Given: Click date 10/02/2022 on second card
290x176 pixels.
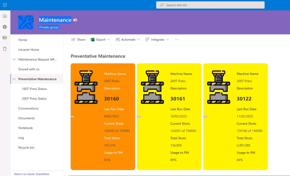Looking at the screenshot, I should pos(179,116).
